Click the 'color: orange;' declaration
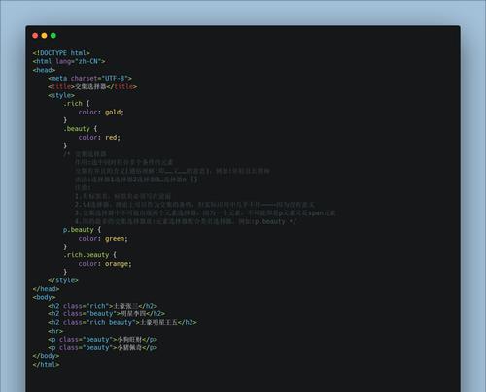486x392 pixels. 105,264
